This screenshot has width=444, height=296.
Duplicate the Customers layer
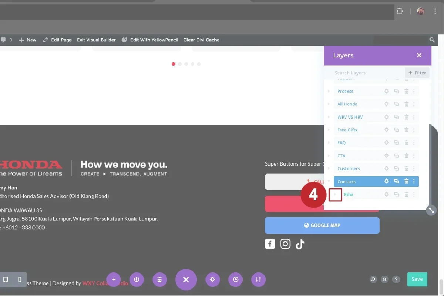(x=396, y=169)
